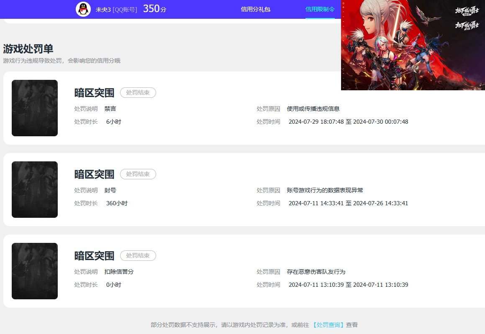Click the DNF game banner ad
The width and height of the screenshot is (485, 334).
coord(413,45)
